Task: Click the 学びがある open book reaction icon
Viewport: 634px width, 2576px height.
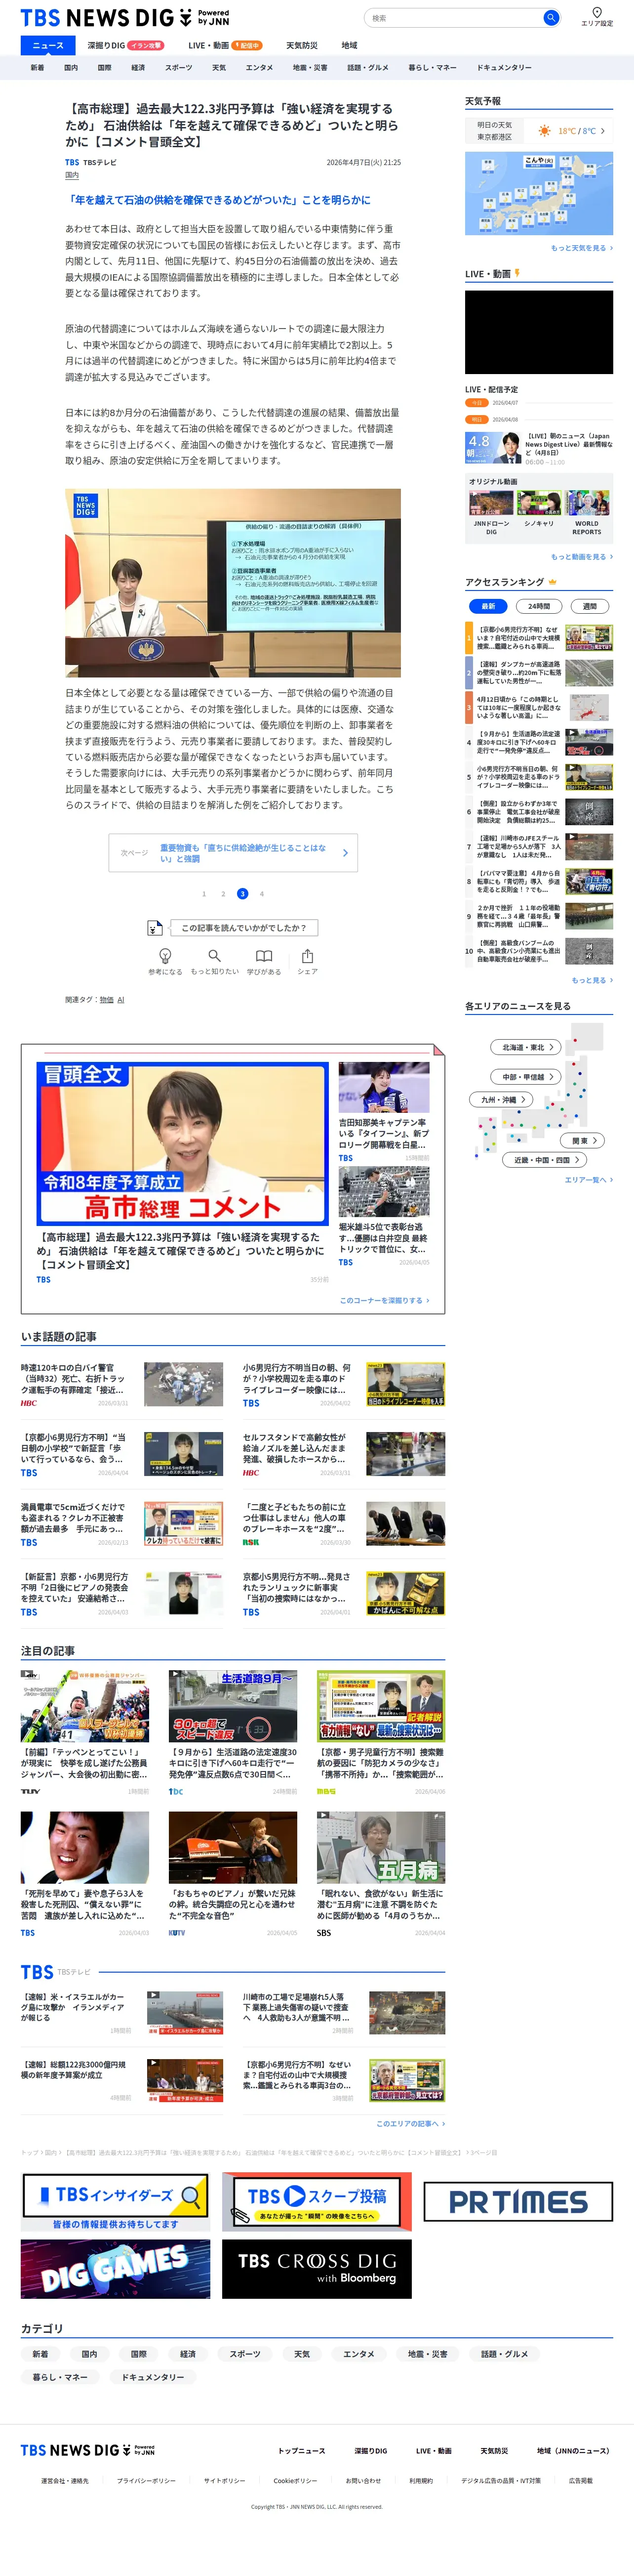Action: coord(264,956)
